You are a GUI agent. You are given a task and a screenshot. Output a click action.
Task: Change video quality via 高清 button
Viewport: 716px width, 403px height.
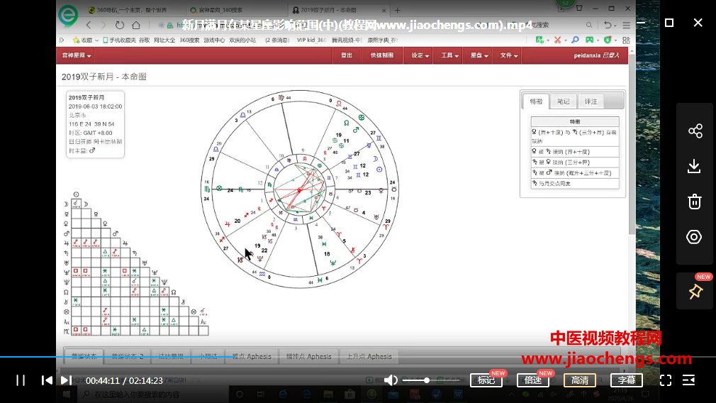[x=580, y=380]
